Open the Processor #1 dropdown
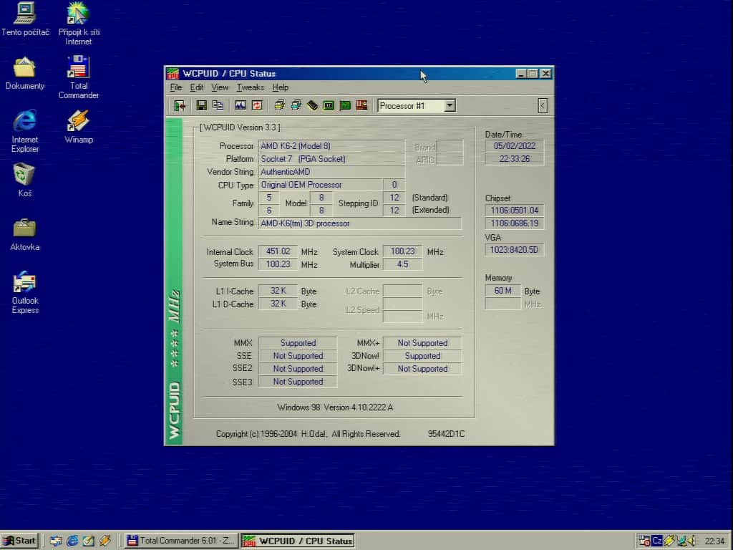The height and width of the screenshot is (550, 733). coord(450,106)
